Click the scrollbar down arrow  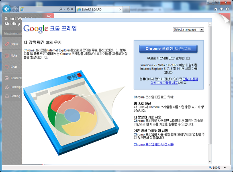pos(210,162)
